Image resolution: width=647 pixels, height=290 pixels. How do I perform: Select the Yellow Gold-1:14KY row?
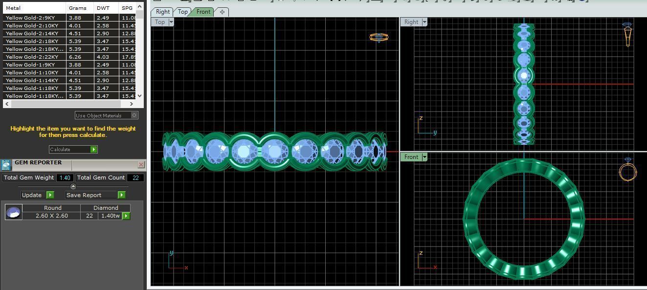[x=69, y=80]
